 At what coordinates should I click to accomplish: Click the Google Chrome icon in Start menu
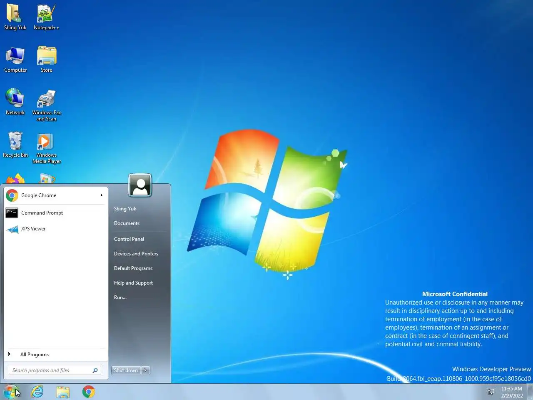pos(12,195)
